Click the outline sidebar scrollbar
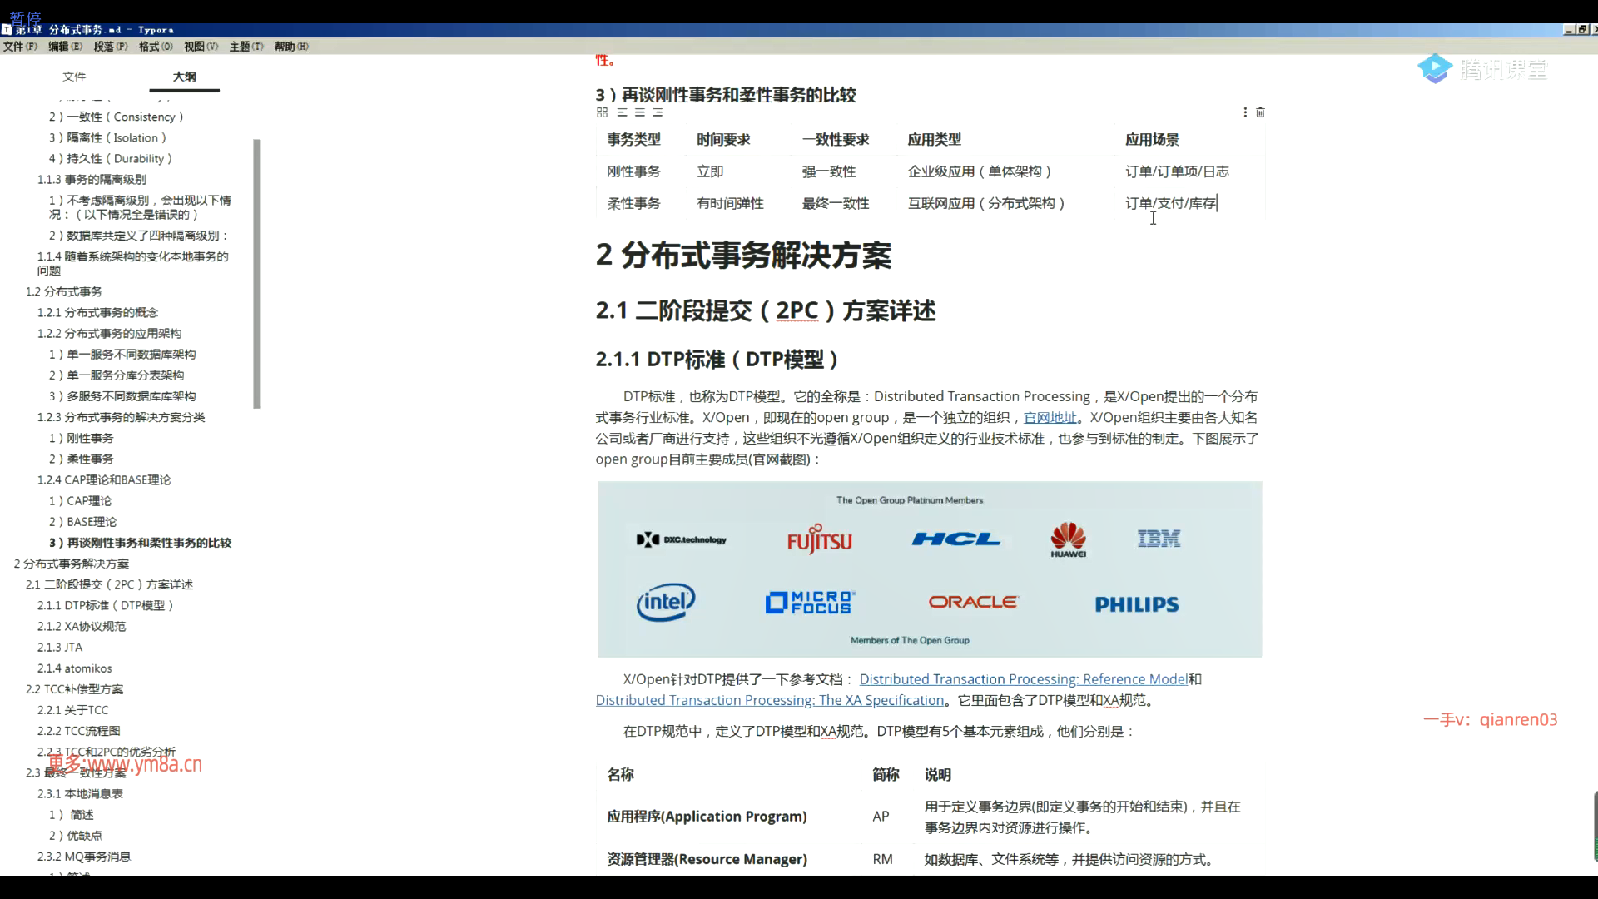This screenshot has height=899, width=1598. click(257, 275)
